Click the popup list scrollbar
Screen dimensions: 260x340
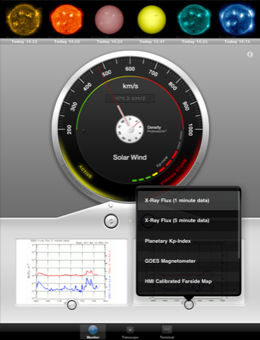(x=239, y=225)
